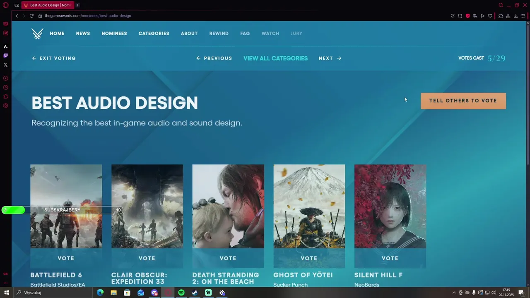Open the CATEGORIES menu item

click(x=154, y=34)
